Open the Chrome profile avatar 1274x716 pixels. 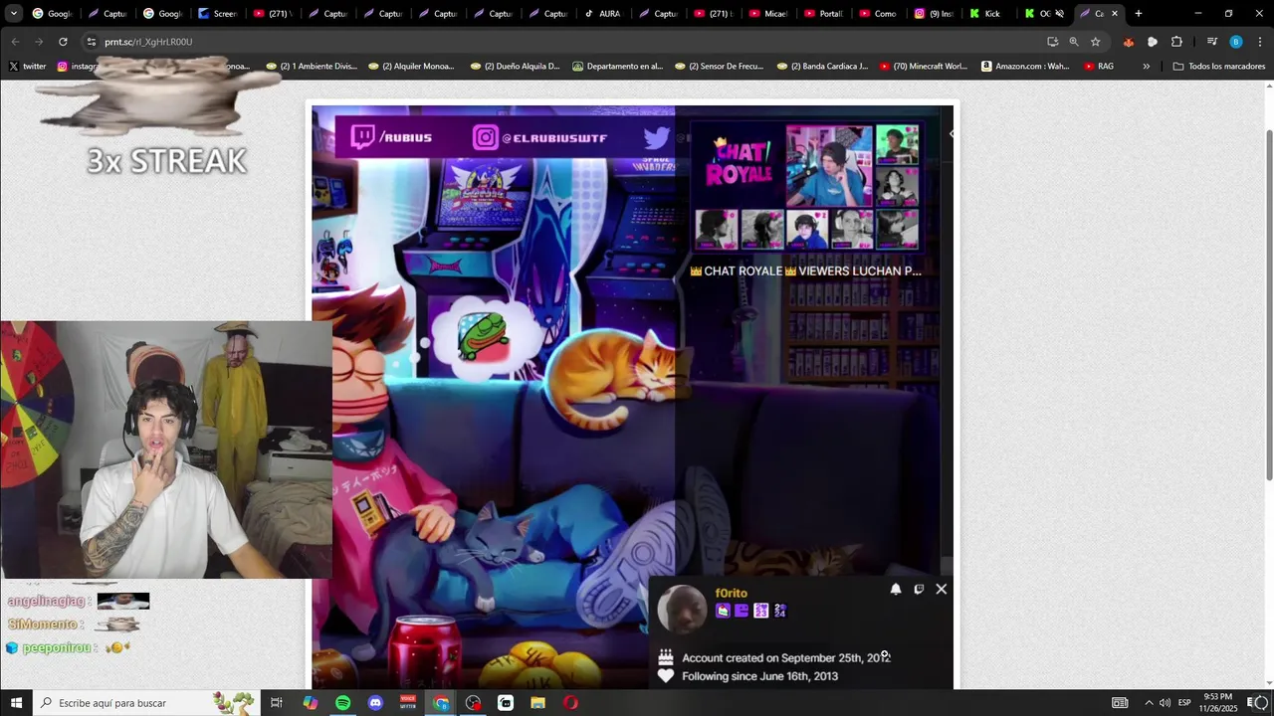point(1235,42)
